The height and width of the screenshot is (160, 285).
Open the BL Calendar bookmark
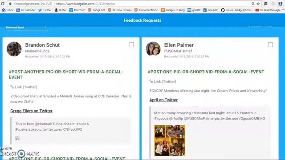pos(26,10)
